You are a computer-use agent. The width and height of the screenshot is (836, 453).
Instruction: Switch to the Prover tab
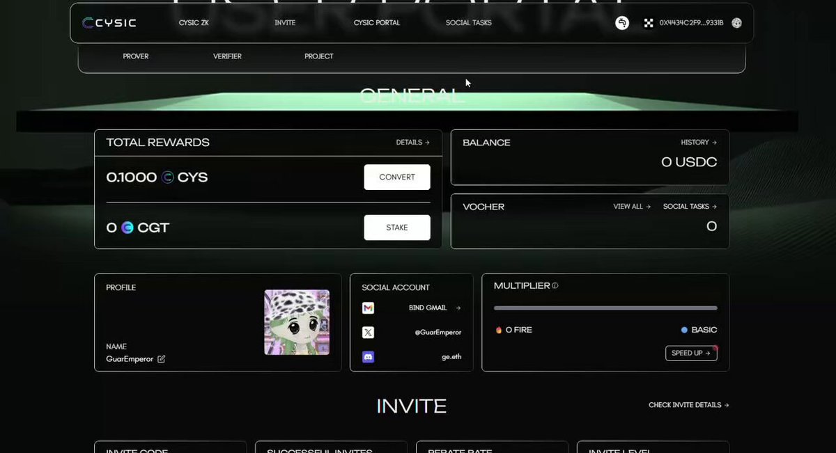click(x=136, y=56)
